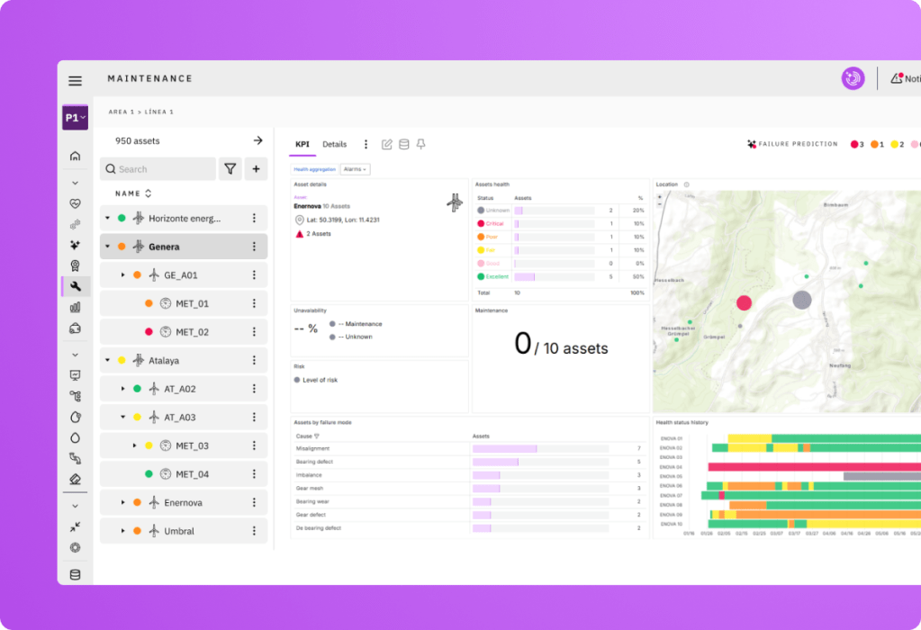
Task: Select the KPI tab
Action: 302,144
